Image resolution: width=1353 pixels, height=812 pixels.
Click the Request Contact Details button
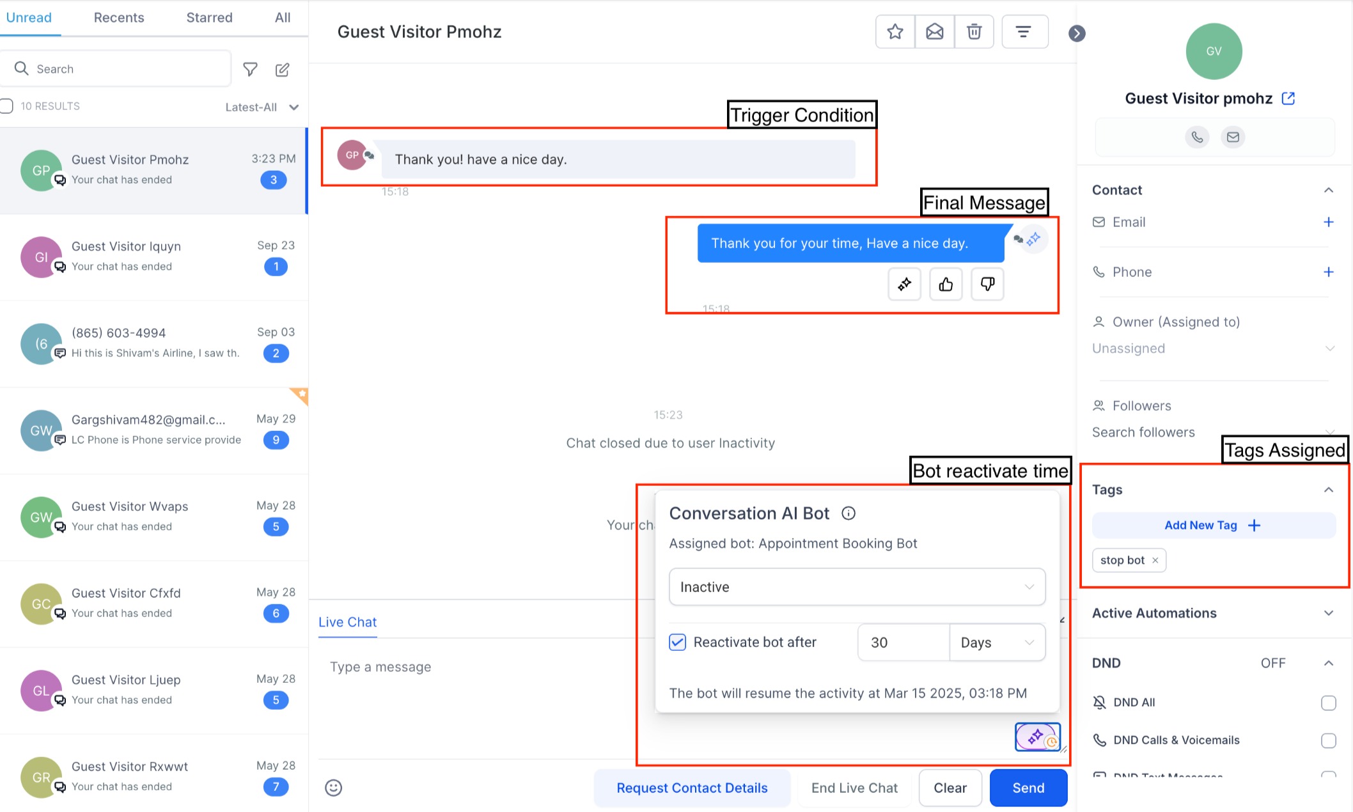pos(692,788)
